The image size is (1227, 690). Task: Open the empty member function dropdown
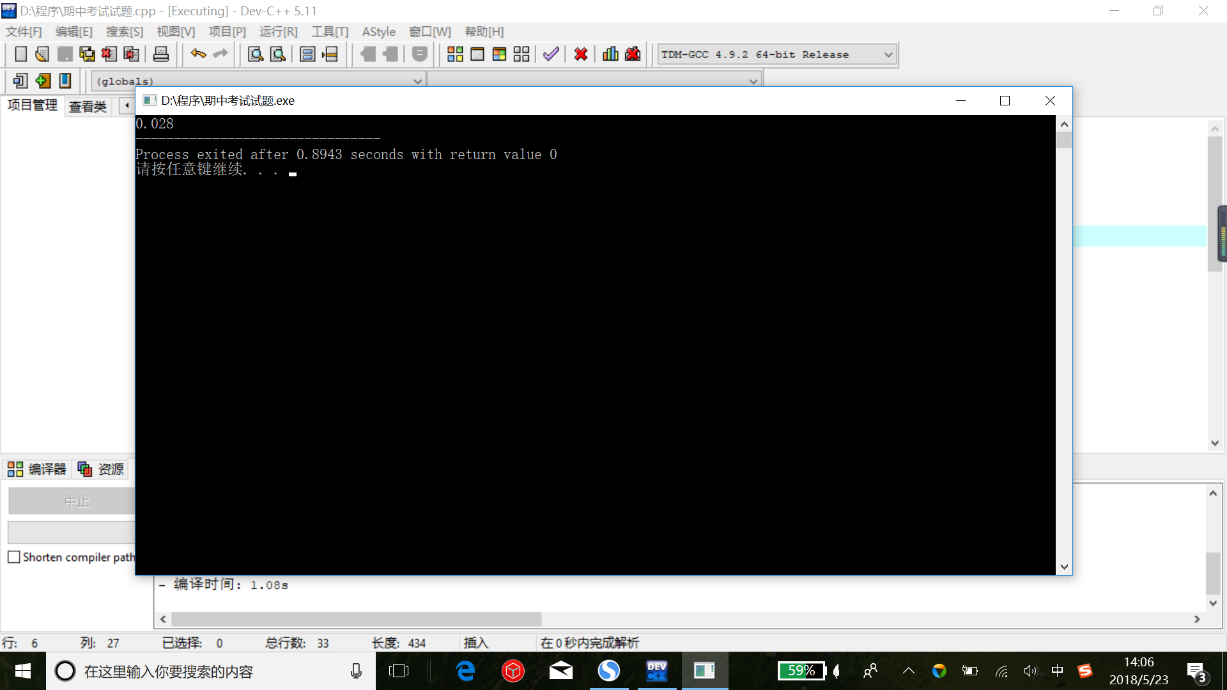click(753, 81)
